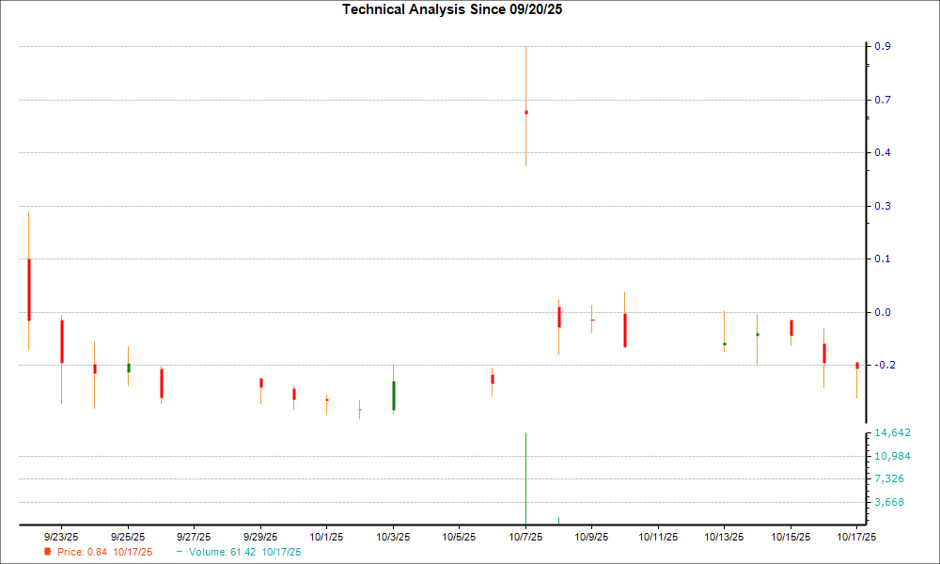
Task: Click the green candlestick at 9/25/25
Action: (x=128, y=368)
